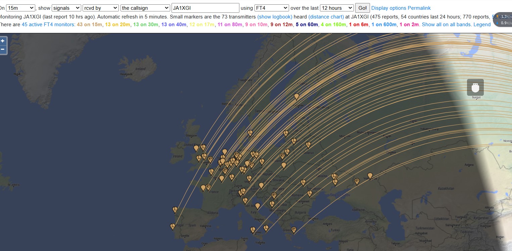Click the plain marker east of Ukraine
This screenshot has height=251, width=512.
point(370,176)
